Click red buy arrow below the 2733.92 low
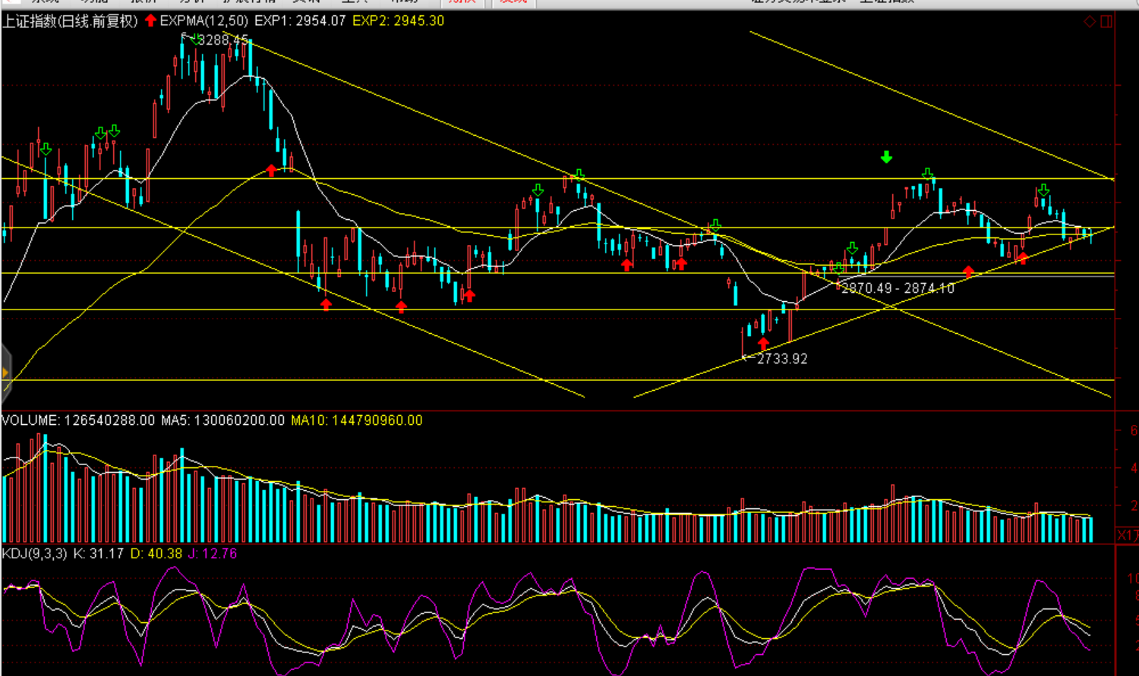Image resolution: width=1139 pixels, height=676 pixels. click(x=763, y=344)
